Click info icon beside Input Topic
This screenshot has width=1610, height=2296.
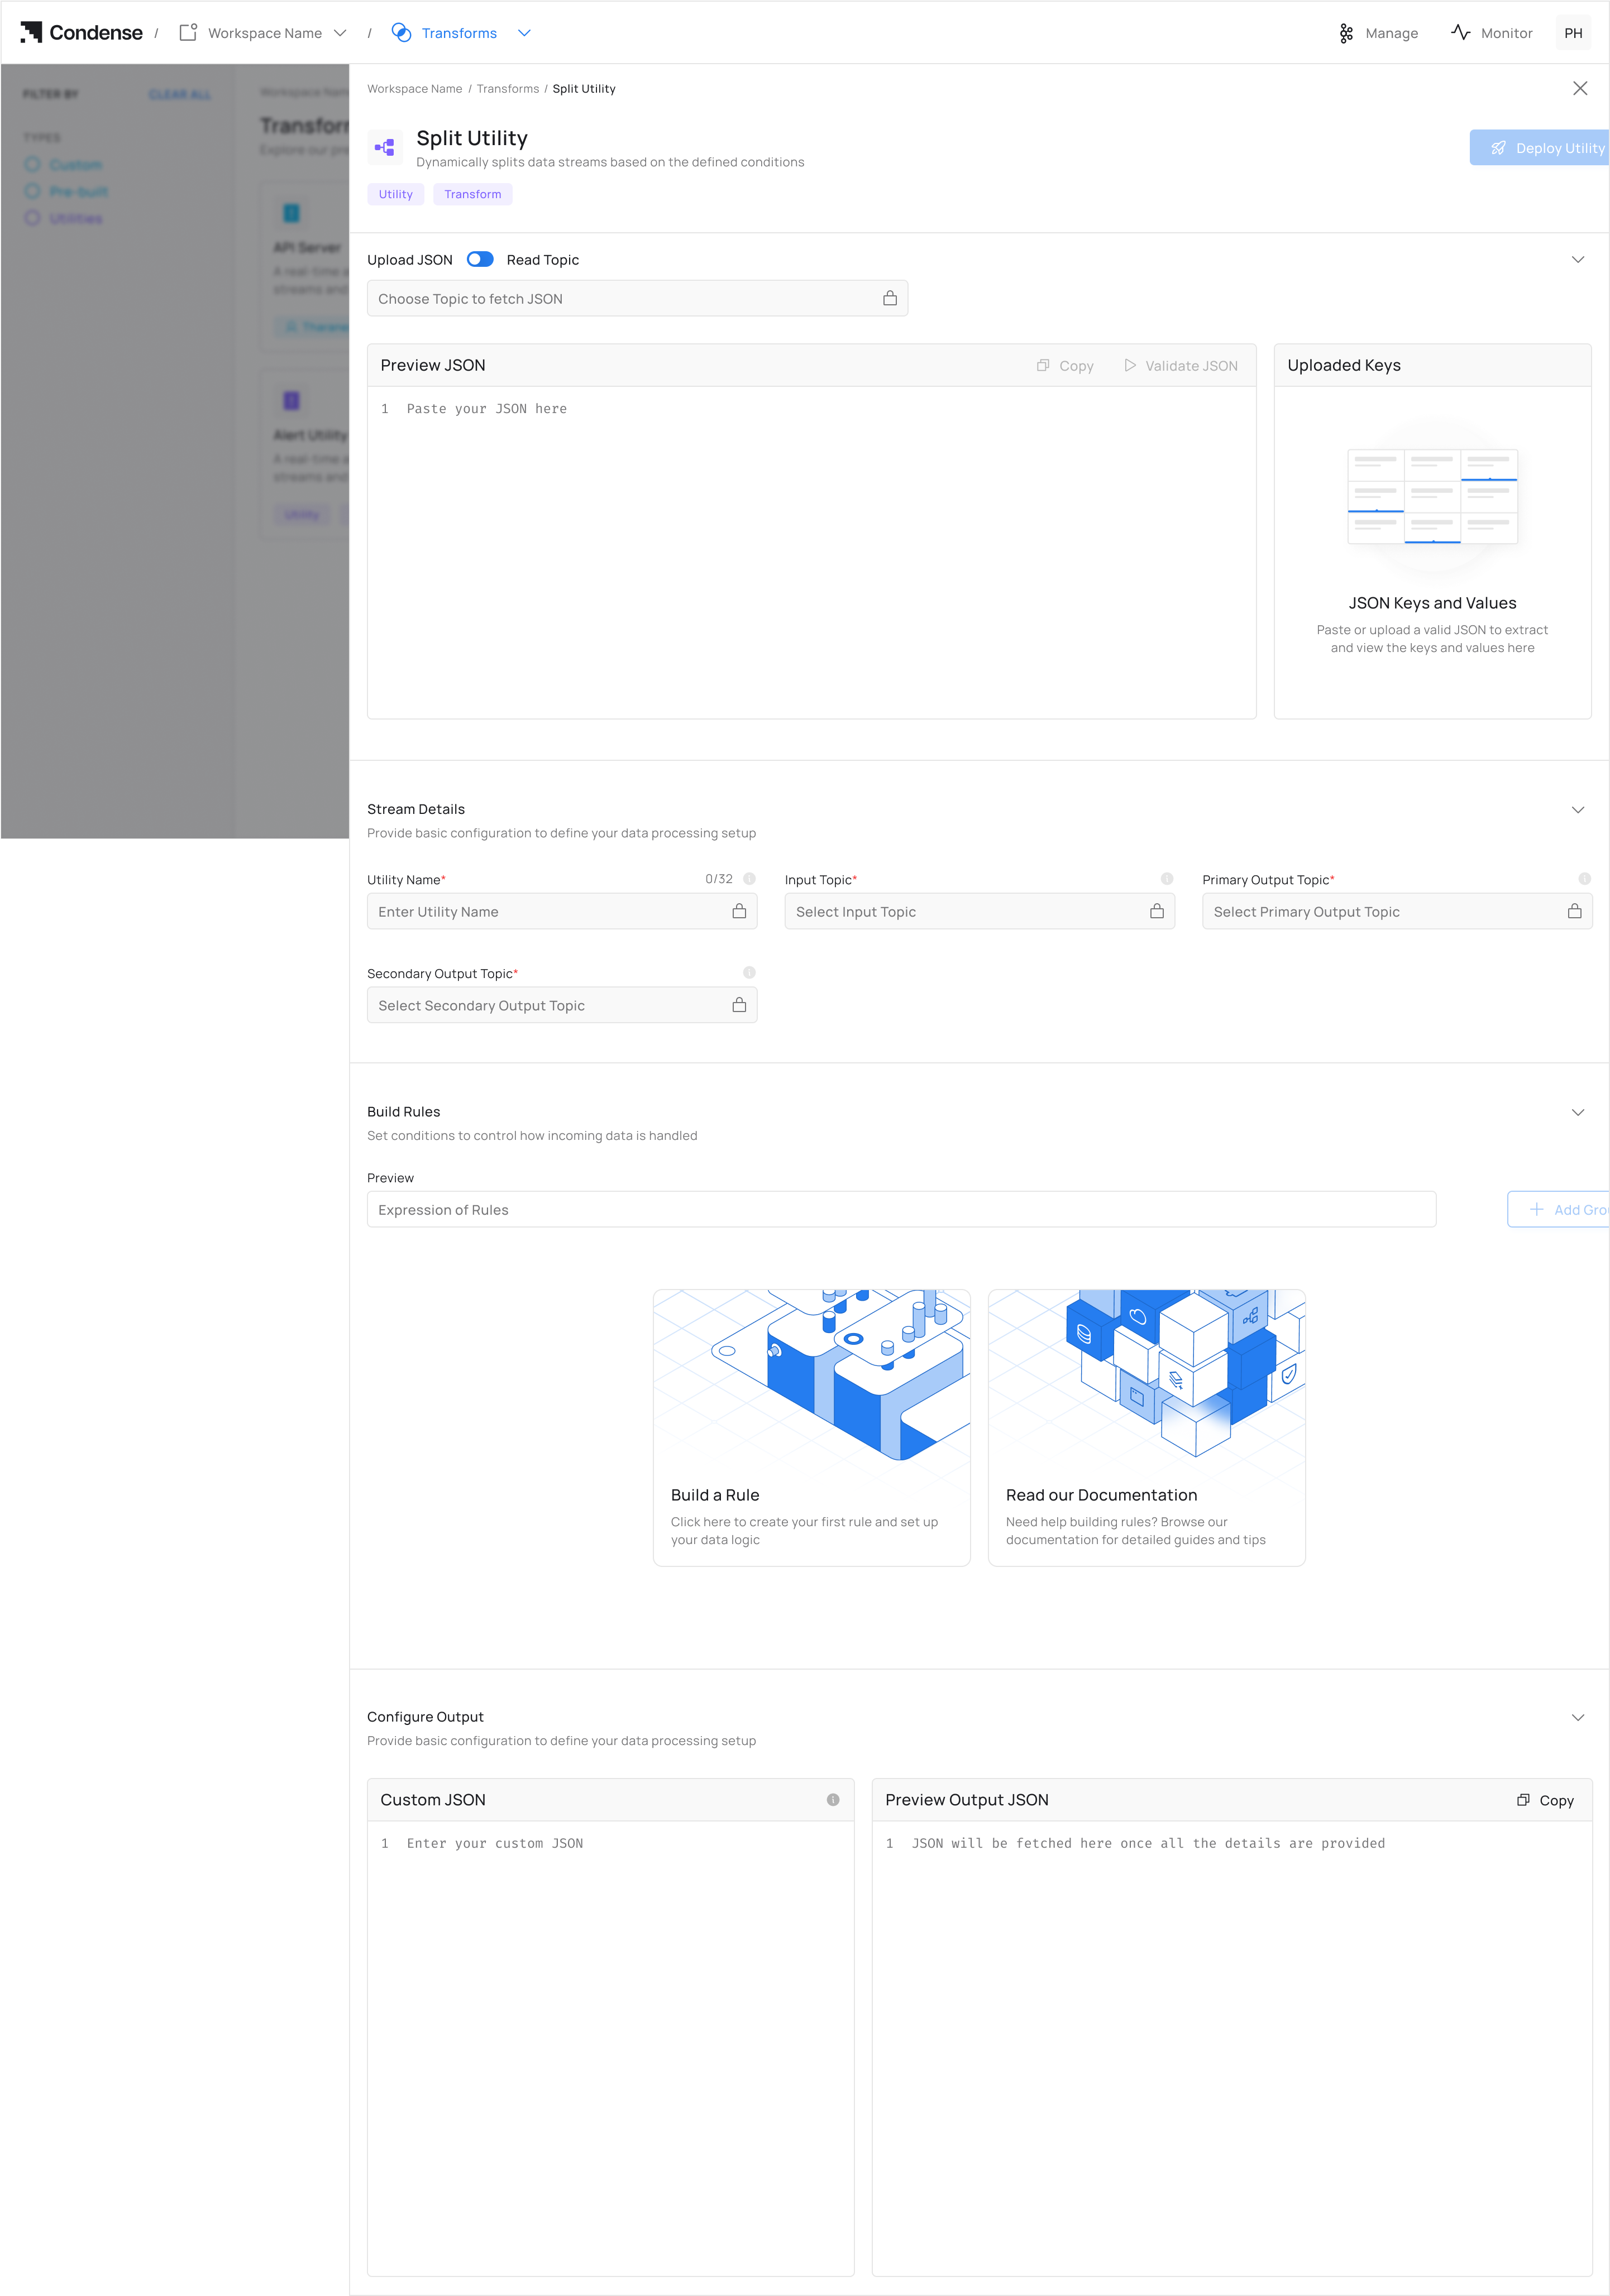(1167, 879)
